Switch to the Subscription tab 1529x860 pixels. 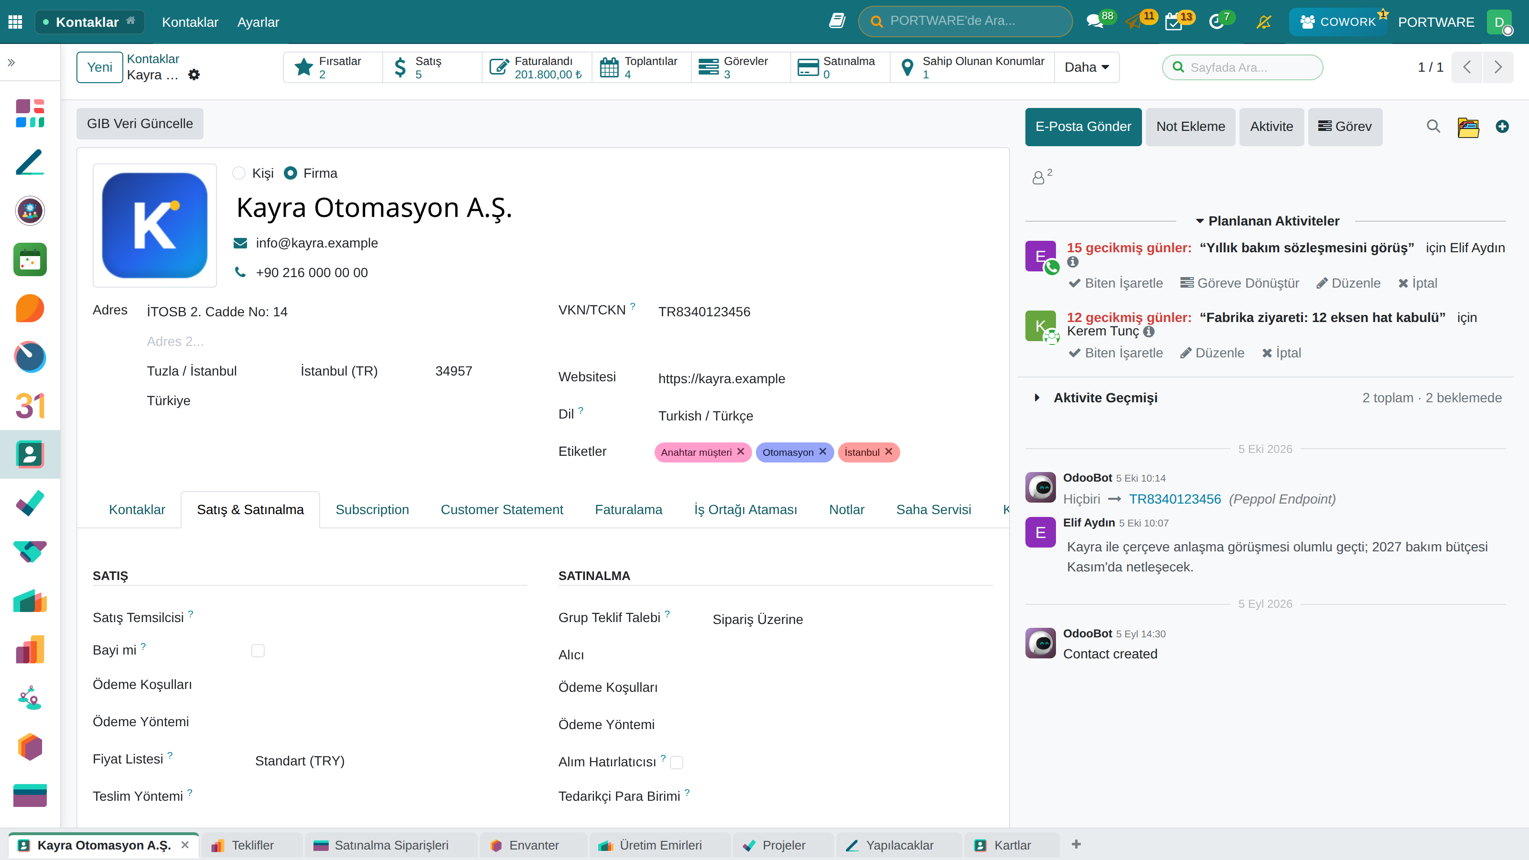(x=372, y=509)
